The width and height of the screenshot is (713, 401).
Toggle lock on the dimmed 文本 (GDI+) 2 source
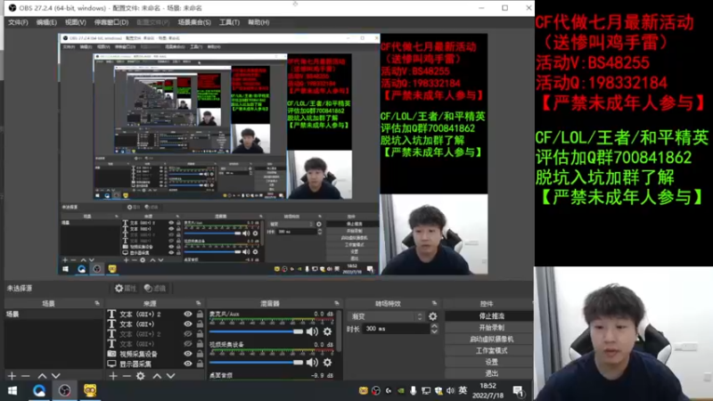200,334
